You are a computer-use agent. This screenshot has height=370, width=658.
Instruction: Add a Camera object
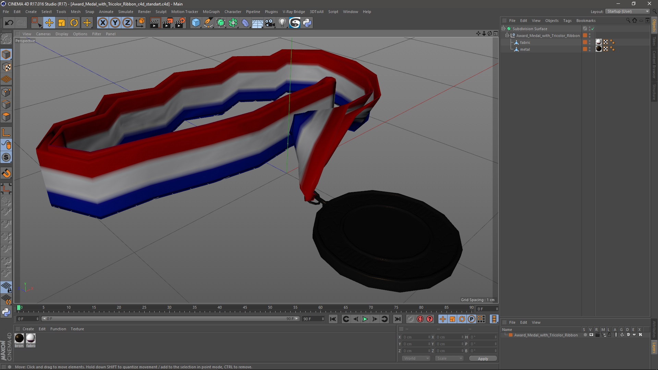[270, 23]
